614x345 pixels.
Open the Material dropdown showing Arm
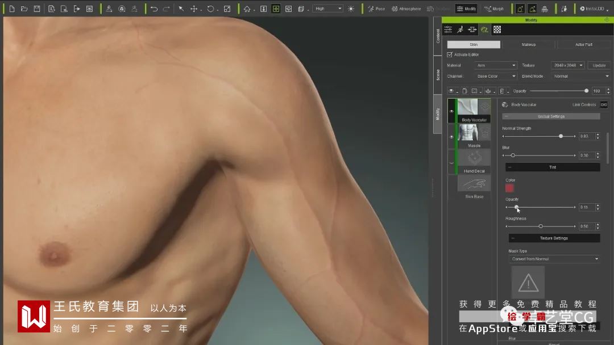496,65
